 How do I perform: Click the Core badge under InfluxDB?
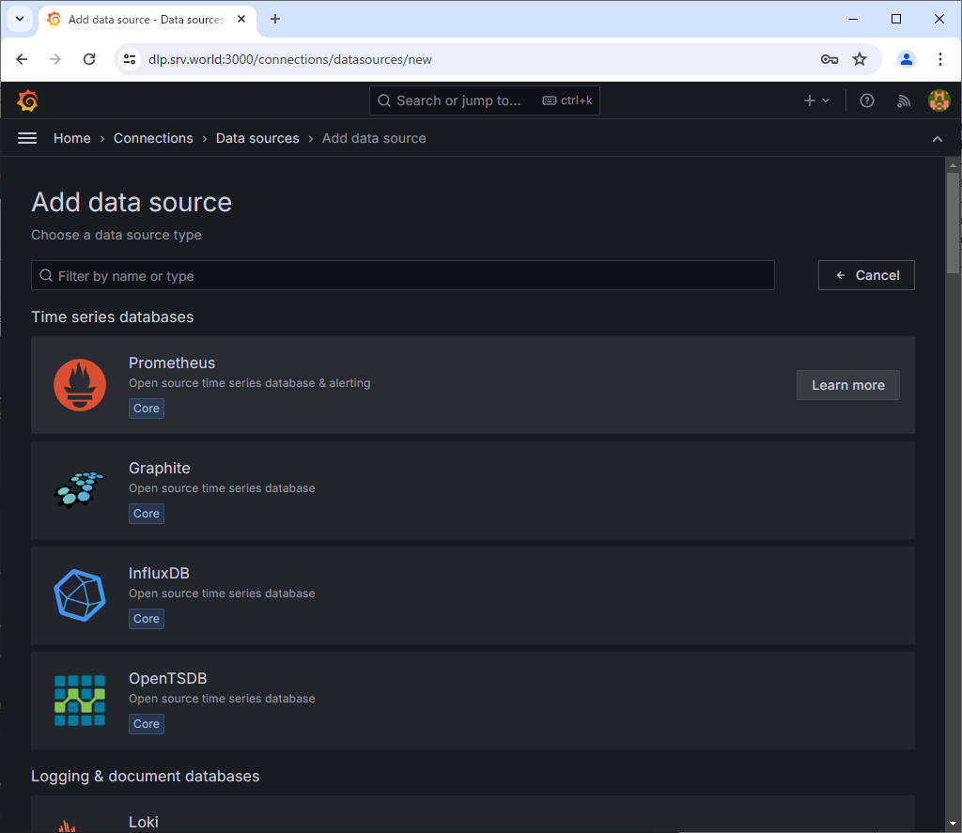tap(147, 619)
